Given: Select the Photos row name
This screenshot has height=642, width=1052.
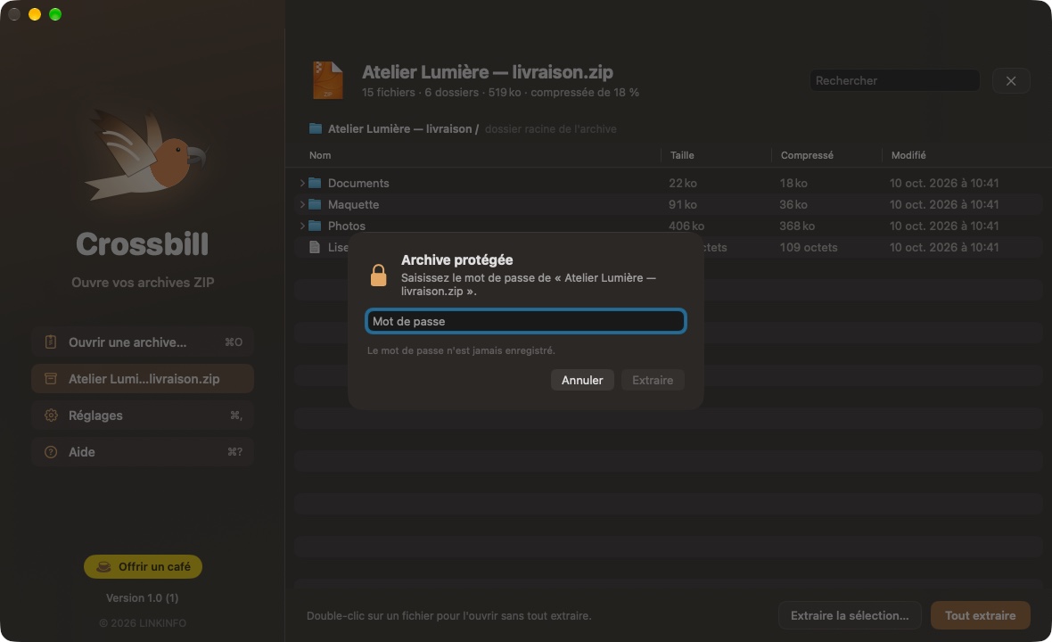Looking at the screenshot, I should click(x=347, y=226).
